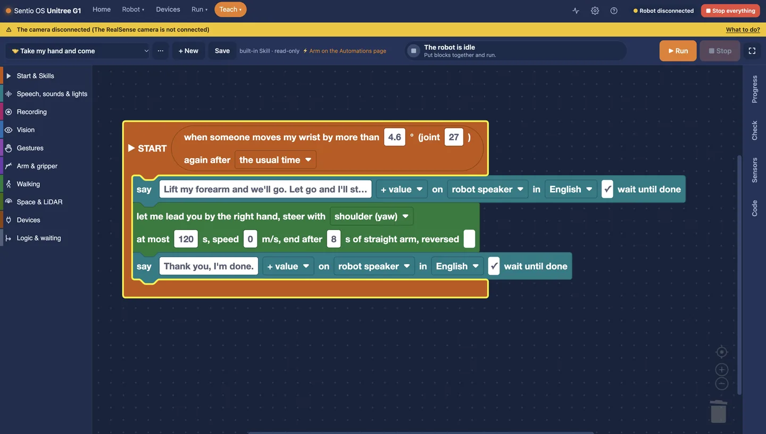This screenshot has width=766, height=434.
Task: Check the reversed checkbox
Action: coord(469,239)
